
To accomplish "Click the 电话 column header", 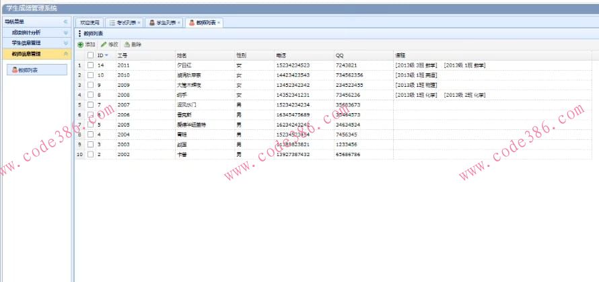I will [x=304, y=55].
